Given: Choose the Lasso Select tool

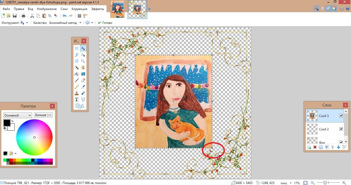Looking at the screenshot, I should coord(76,55).
